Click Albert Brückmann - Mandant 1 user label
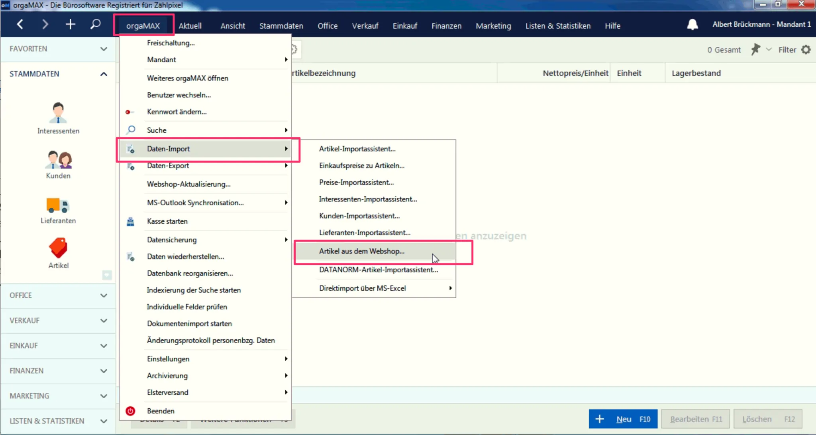The width and height of the screenshot is (816, 435). pyautogui.click(x=761, y=24)
